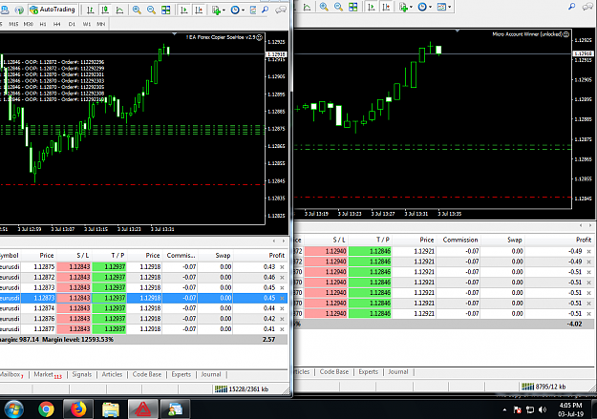The width and height of the screenshot is (597, 419).
Task: Open chat bubbles icon in left terminal
Action: [x=281, y=10]
